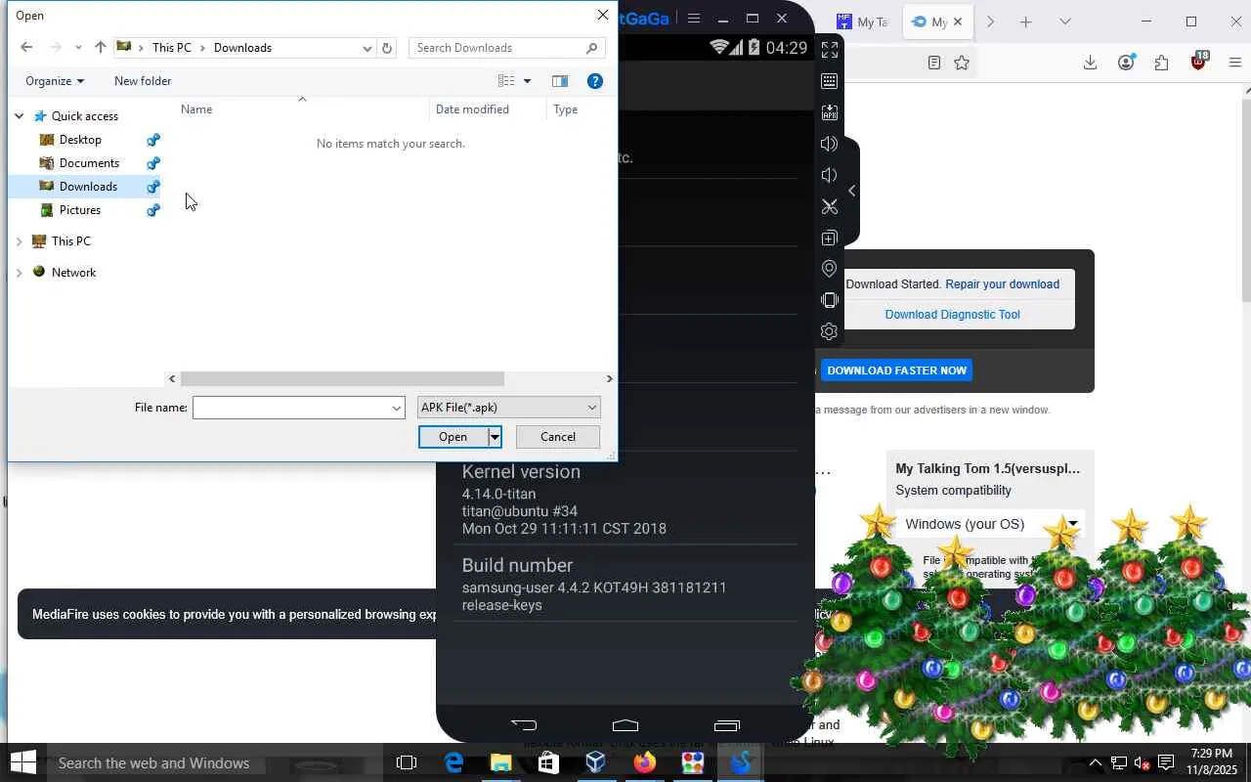Screen dimensions: 1251x782
Task: Go up one folder level in Open dialog
Action: (101, 47)
